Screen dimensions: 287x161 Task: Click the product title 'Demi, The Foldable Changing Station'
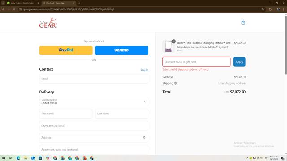click(204, 45)
